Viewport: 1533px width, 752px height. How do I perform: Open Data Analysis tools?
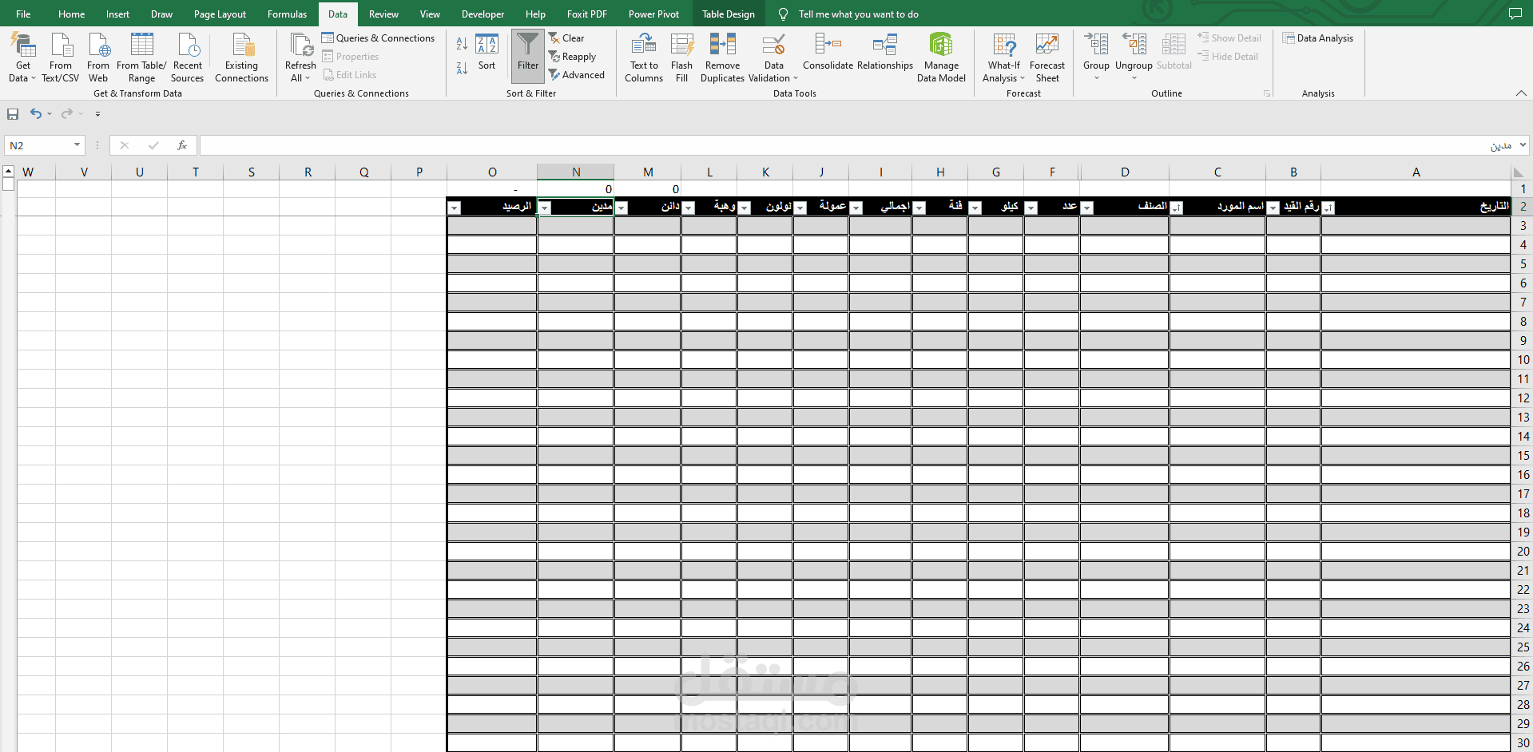(x=1318, y=38)
